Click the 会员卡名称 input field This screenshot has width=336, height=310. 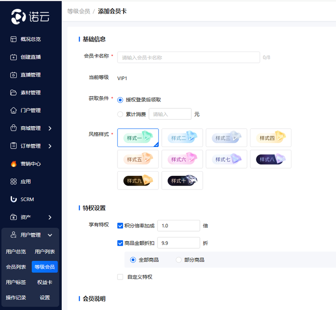point(188,57)
